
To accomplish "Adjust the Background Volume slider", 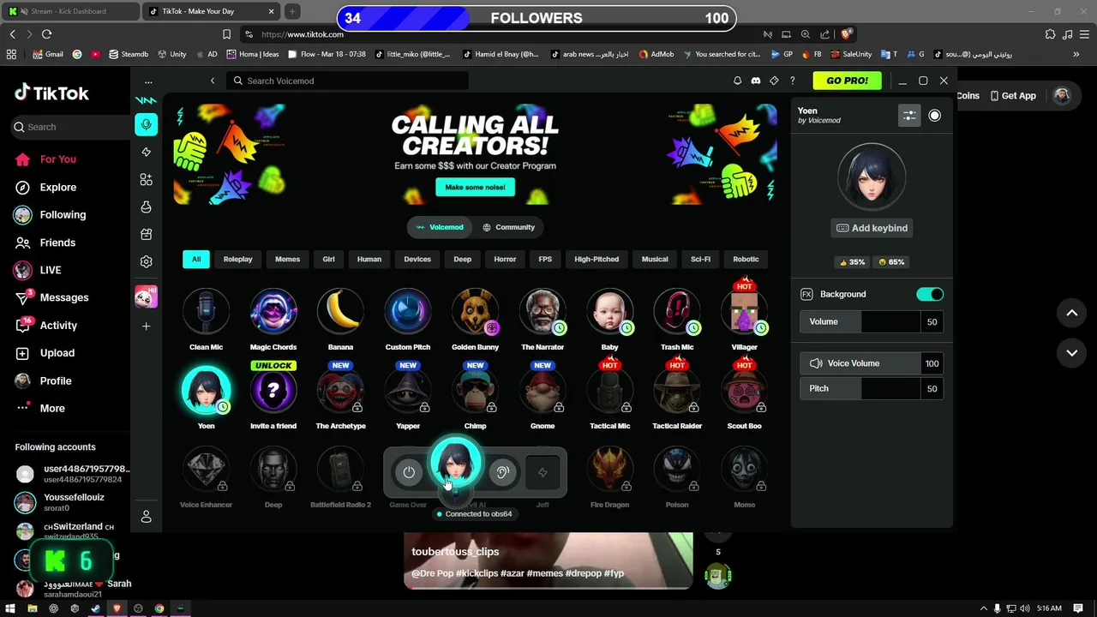I will pyautogui.click(x=872, y=321).
